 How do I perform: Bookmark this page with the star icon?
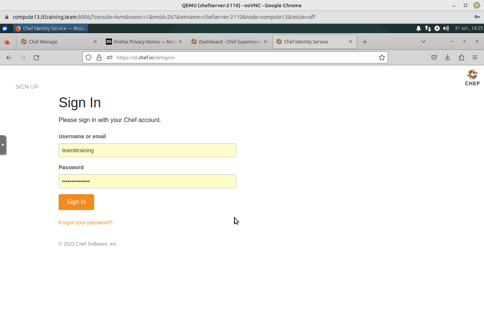(382, 57)
